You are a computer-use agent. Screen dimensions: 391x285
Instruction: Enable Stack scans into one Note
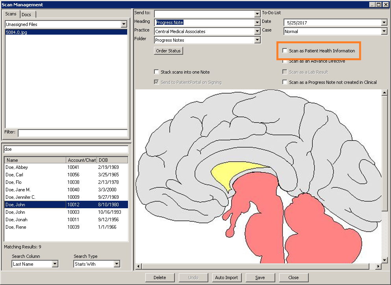pos(157,72)
